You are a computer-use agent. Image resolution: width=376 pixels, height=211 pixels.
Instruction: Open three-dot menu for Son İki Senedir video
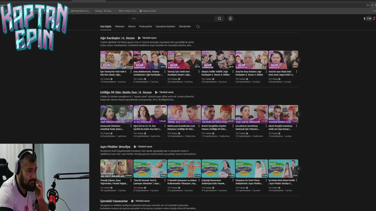[x=165, y=180]
